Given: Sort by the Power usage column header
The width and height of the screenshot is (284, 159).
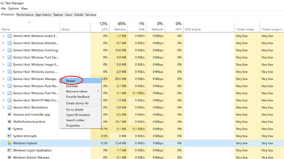Looking at the screenshot, I should (247, 27).
